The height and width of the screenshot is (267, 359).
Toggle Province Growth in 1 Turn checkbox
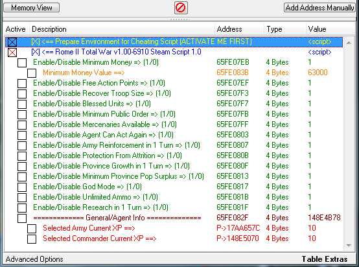22,167
